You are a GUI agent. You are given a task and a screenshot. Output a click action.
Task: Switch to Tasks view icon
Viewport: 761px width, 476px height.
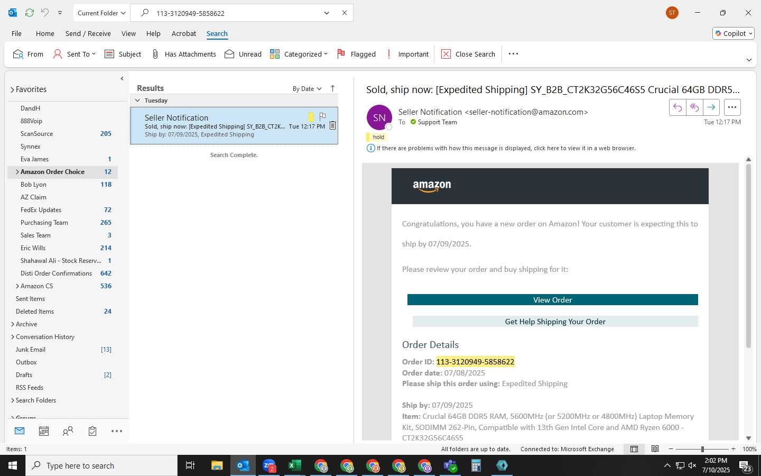pos(92,431)
